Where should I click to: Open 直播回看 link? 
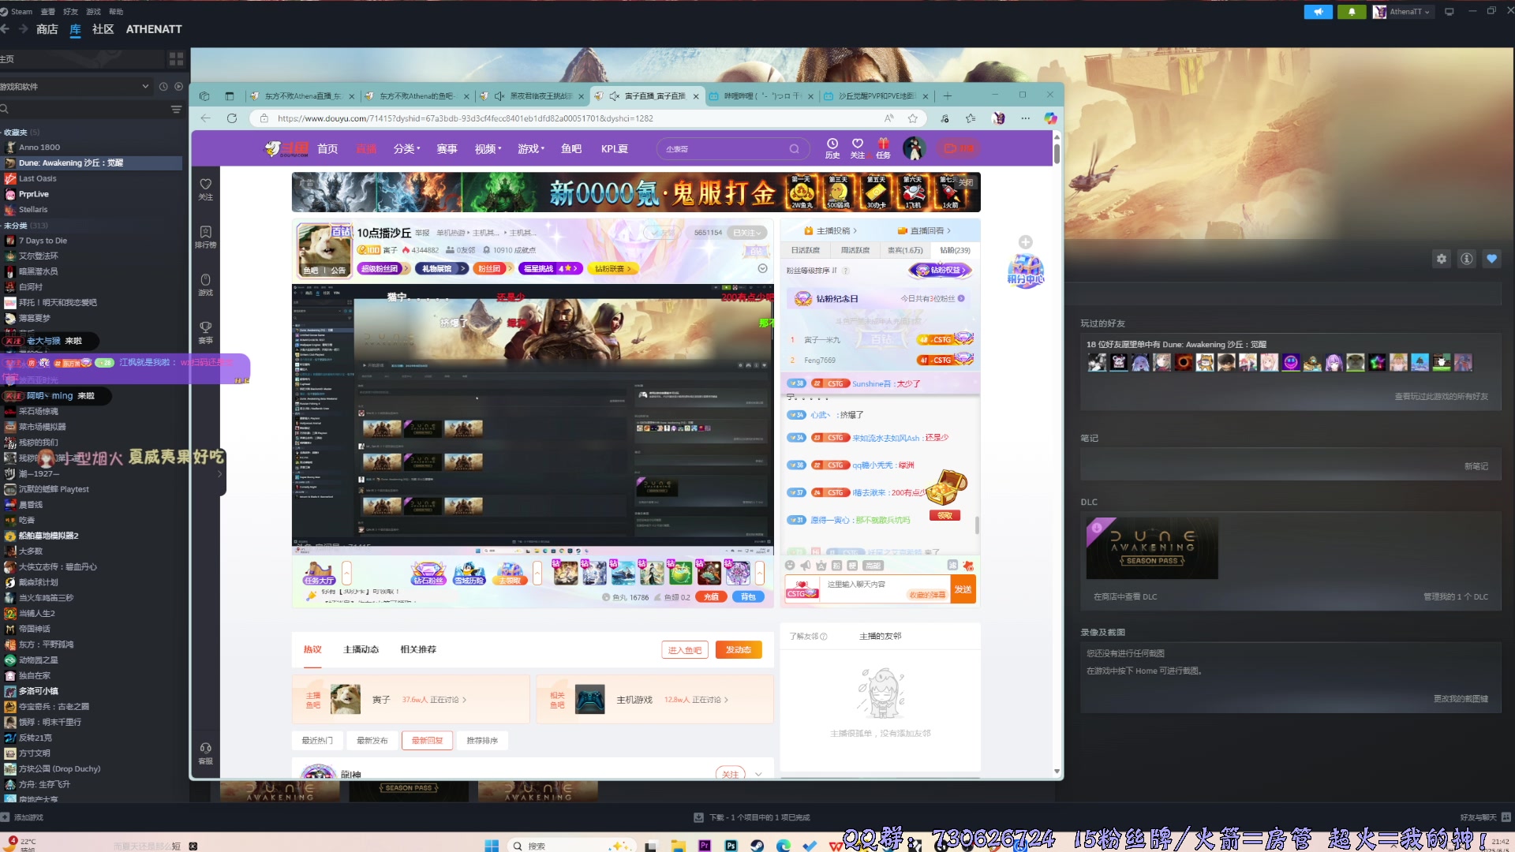pos(924,231)
